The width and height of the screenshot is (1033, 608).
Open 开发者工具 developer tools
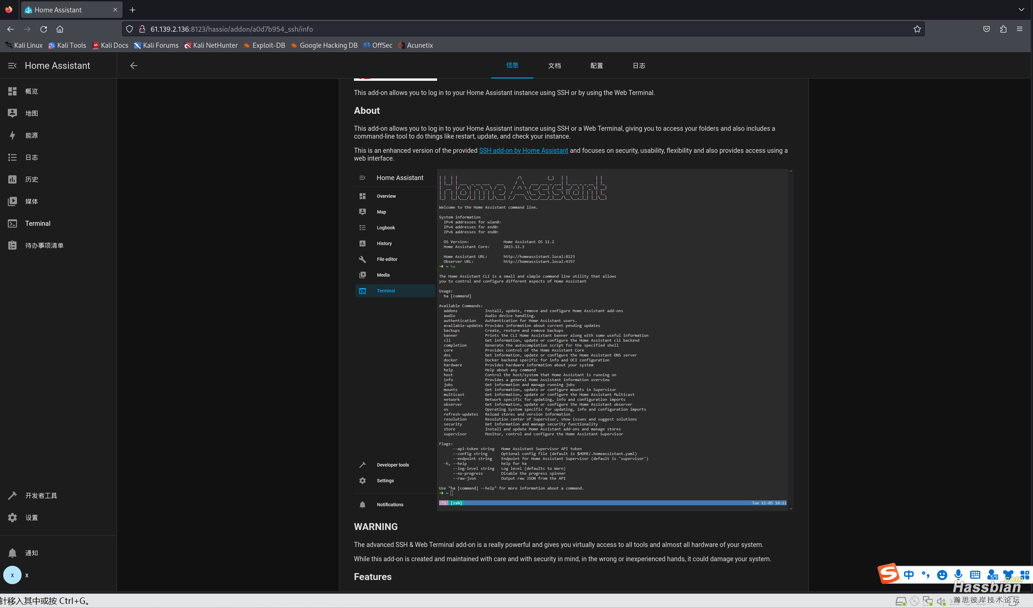coord(58,496)
